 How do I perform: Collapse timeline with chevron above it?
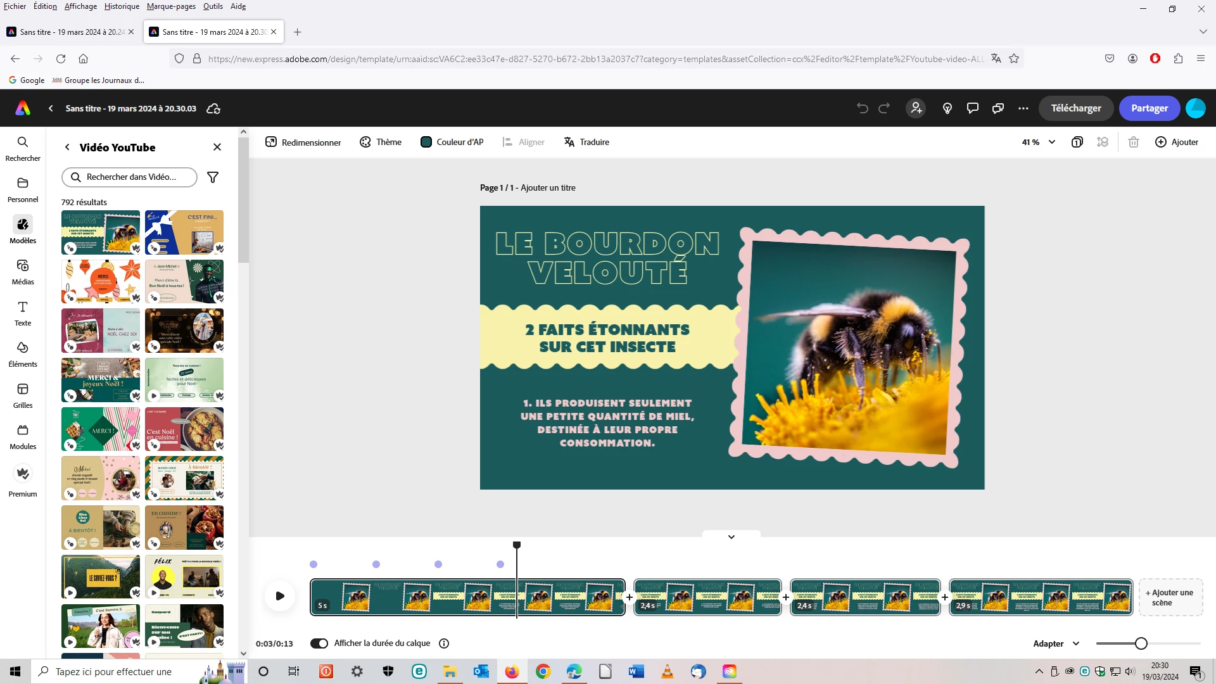[731, 537]
